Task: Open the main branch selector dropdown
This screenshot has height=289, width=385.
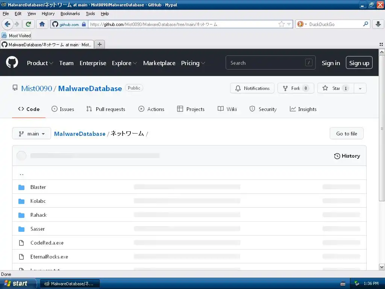Action: (x=32, y=134)
